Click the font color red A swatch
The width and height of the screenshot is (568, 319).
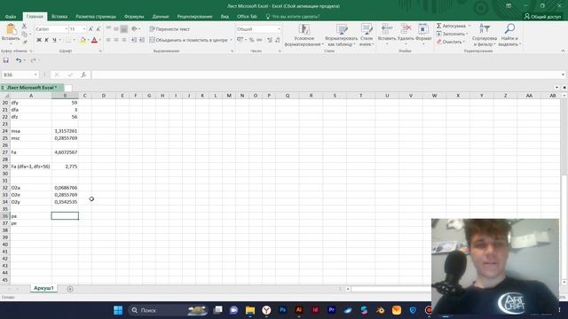pyautogui.click(x=94, y=40)
